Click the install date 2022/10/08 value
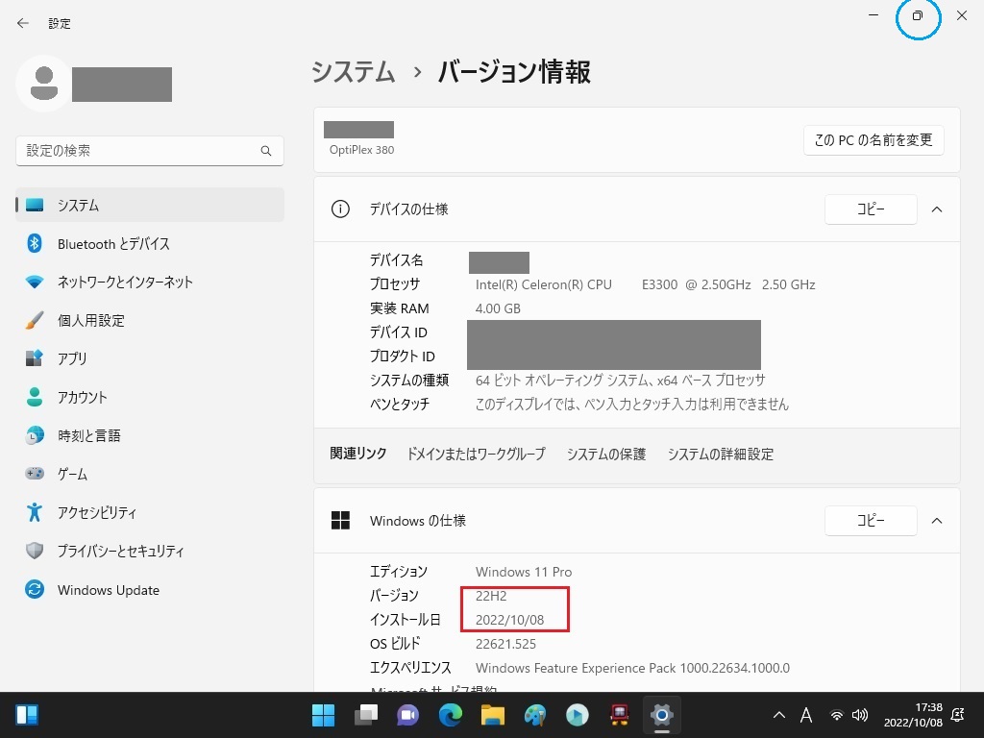The height and width of the screenshot is (738, 984). [x=509, y=620]
